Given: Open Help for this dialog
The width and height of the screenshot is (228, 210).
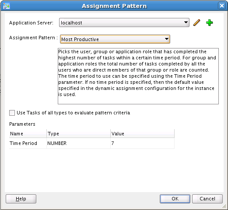Looking at the screenshot, I should (x=21, y=199).
